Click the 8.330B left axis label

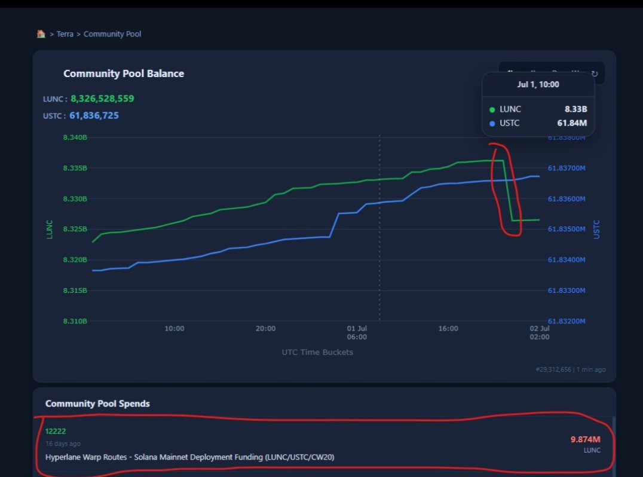(75, 199)
